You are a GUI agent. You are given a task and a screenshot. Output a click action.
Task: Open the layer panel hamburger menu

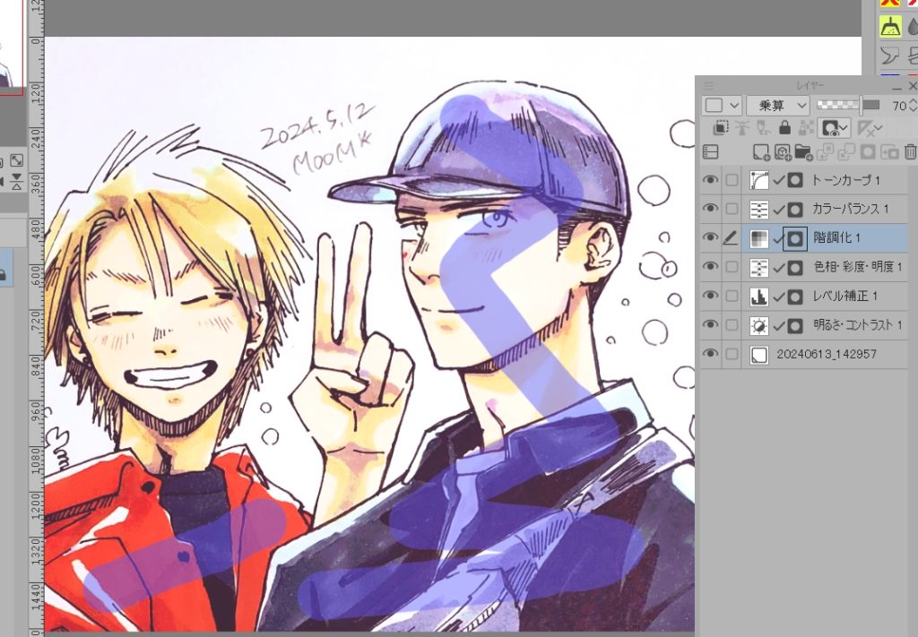click(709, 86)
